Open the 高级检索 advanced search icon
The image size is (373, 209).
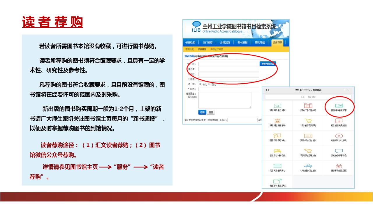pos(277,106)
